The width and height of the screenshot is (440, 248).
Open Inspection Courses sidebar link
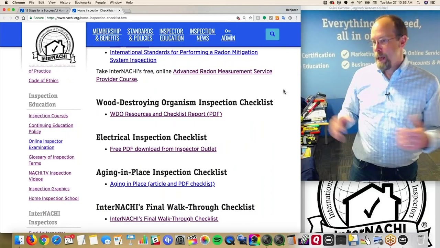pos(48,116)
